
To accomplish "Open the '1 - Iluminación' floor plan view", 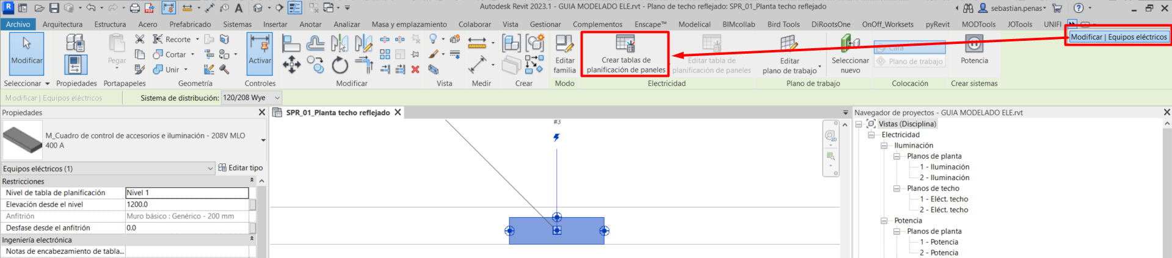I will 944,167.
